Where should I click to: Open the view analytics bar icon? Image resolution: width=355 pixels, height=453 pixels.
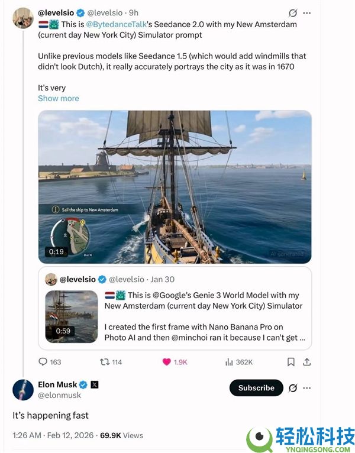(229, 362)
